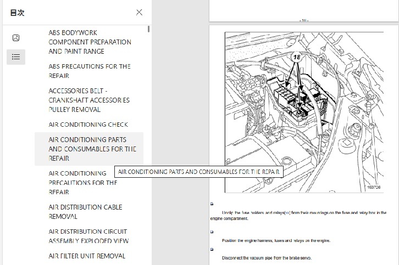Click the 目次 panel heading

click(17, 13)
